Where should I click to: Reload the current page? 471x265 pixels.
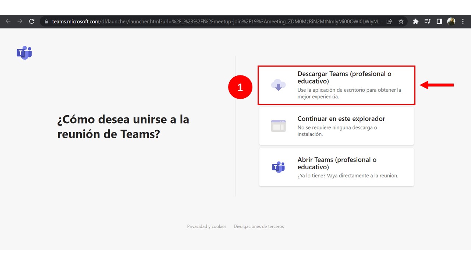tap(32, 21)
